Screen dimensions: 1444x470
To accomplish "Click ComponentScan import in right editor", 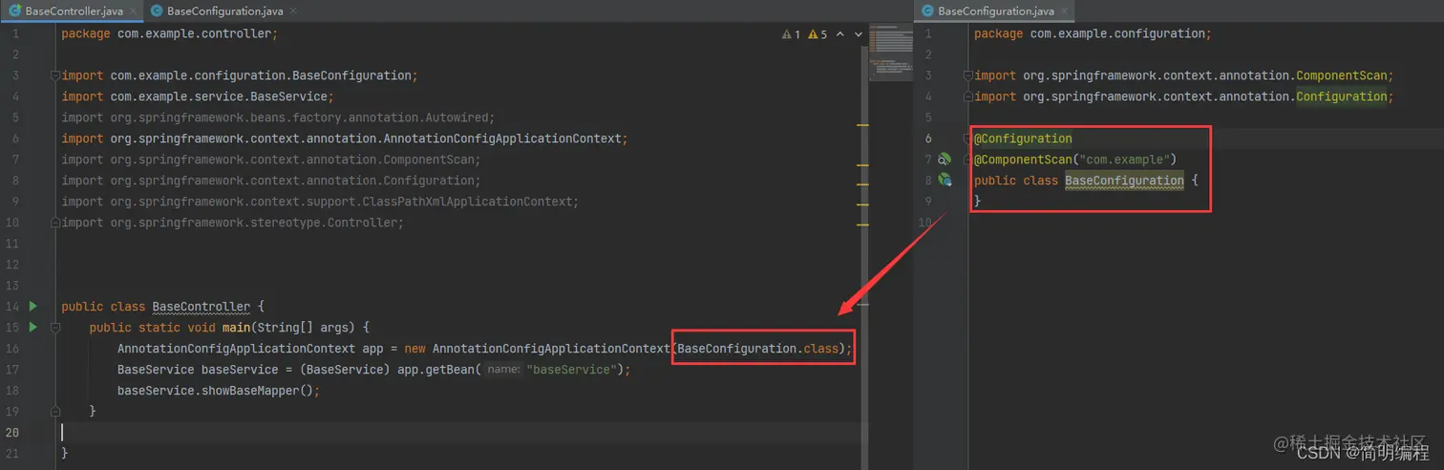I will [1184, 75].
